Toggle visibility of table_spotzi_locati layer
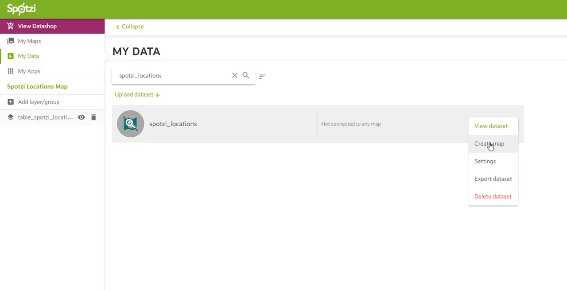 click(82, 117)
